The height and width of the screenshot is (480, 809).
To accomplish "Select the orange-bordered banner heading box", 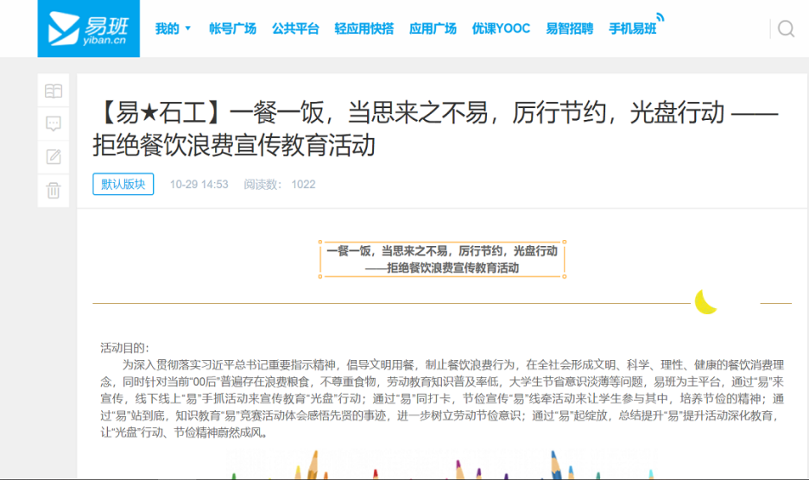I will tap(442, 259).
